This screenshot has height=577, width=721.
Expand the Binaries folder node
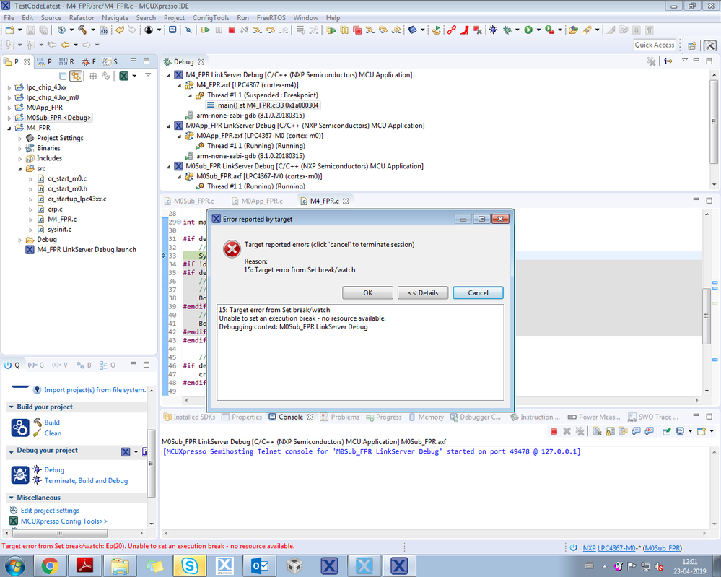tap(19, 148)
